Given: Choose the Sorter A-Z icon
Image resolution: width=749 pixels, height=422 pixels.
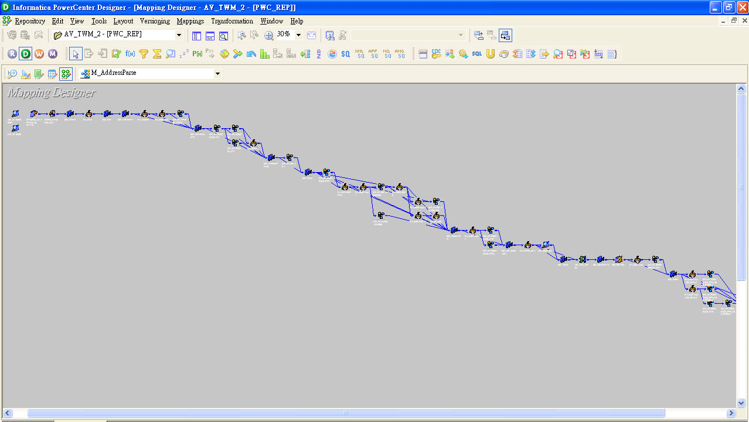Looking at the screenshot, I should (319, 54).
